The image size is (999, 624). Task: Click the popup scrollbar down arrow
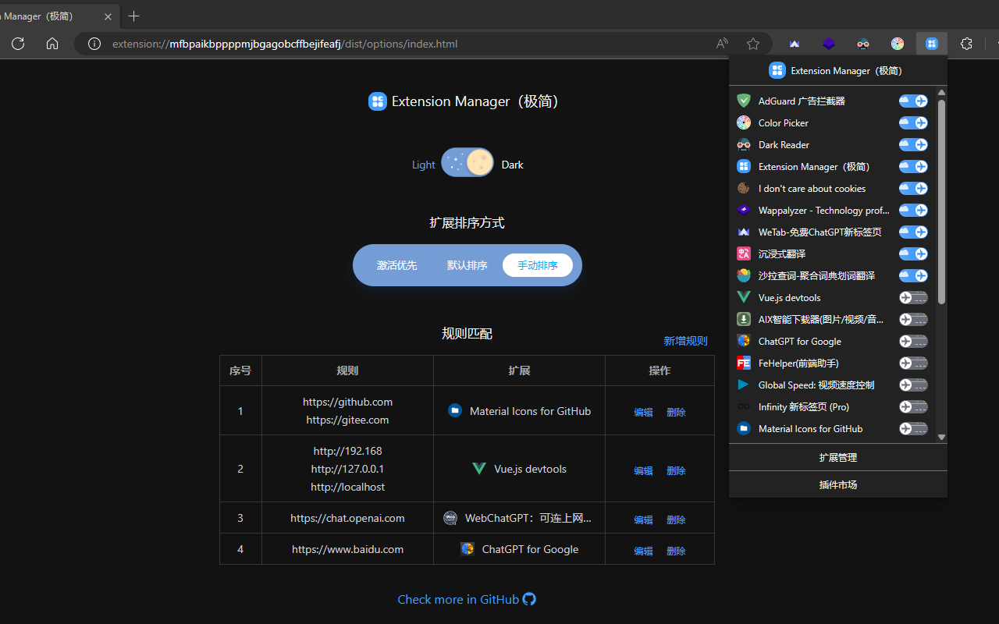click(941, 437)
